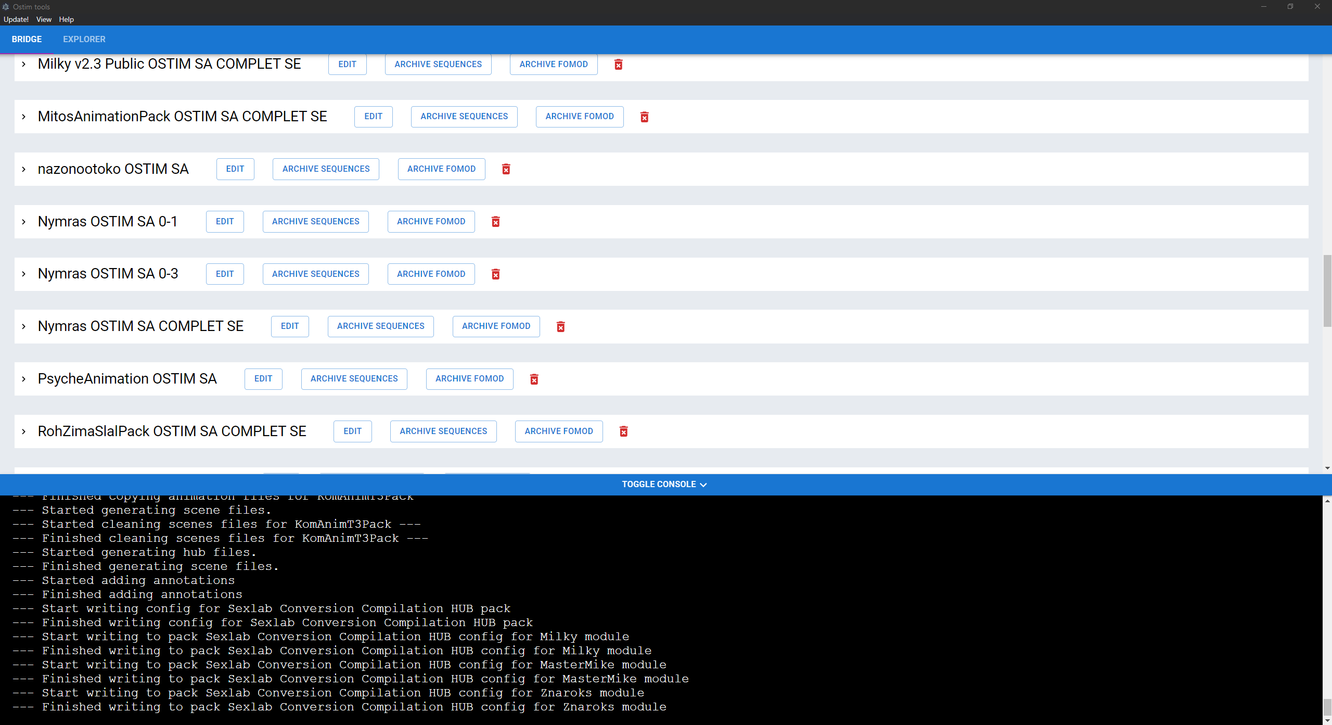Click the pack list vertical scrollbar thumb
Viewport: 1332px width, 725px height.
coord(1327,291)
